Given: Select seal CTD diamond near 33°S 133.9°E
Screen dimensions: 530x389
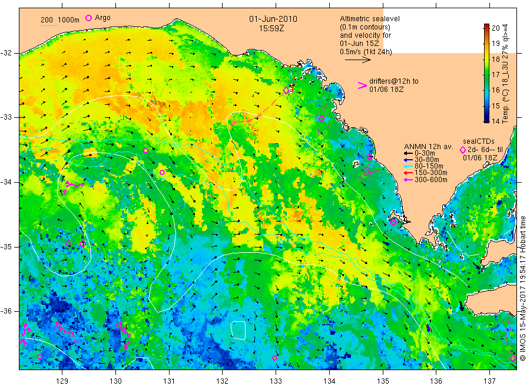Looking at the screenshot, I should pyautogui.click(x=322, y=118).
